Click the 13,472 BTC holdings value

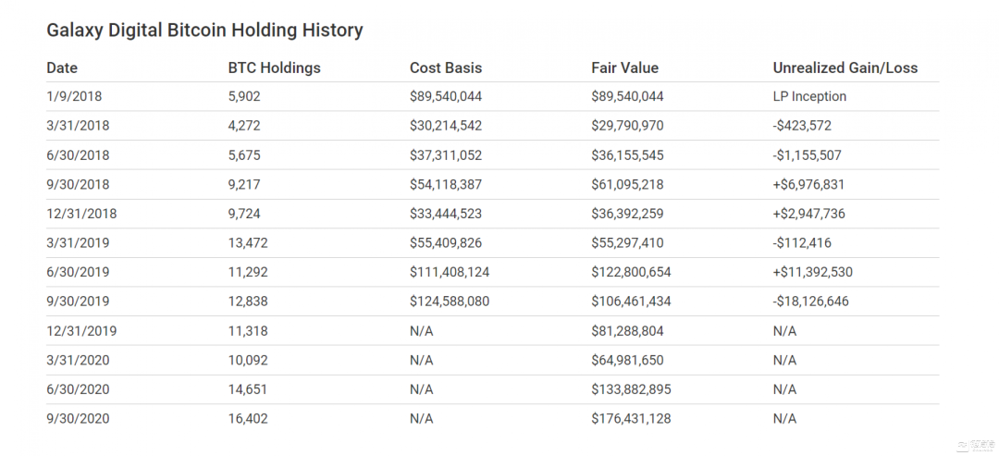coord(248,242)
